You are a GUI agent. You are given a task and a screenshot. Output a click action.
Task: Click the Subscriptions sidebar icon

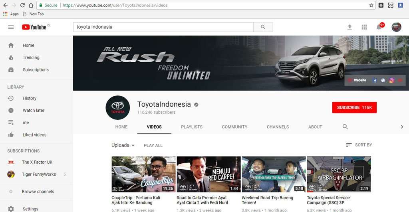click(x=11, y=69)
